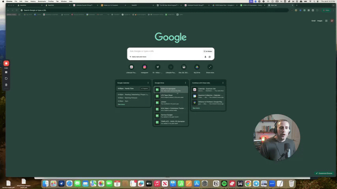Viewport: 337px width, 189px height.
Task: Open Finder from the Dock
Action: 45,183
